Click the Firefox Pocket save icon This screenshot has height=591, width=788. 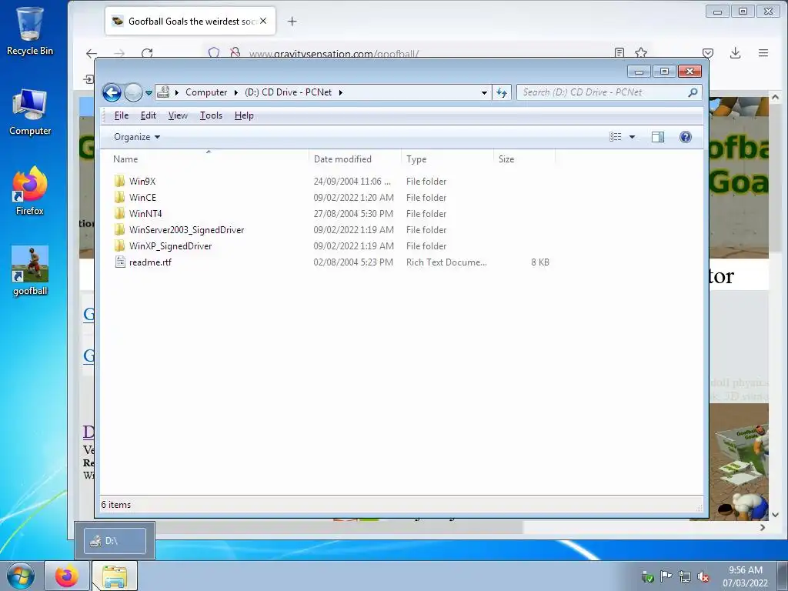click(708, 53)
